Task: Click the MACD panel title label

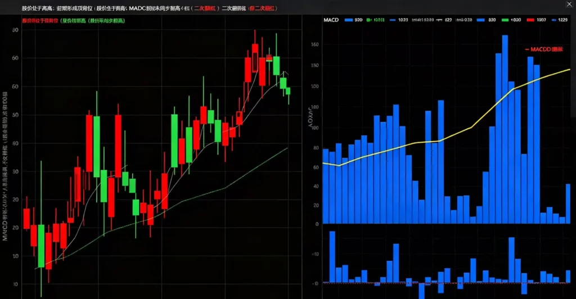Action: tap(331, 20)
